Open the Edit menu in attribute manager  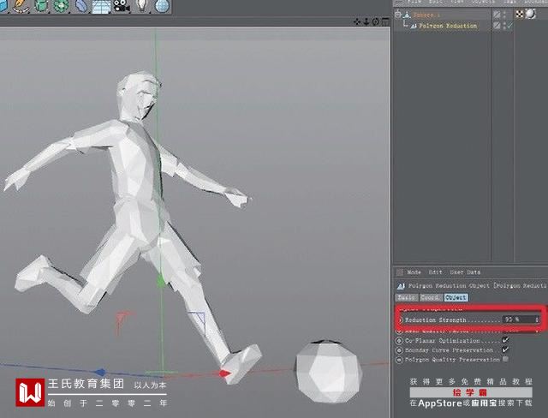436,272
